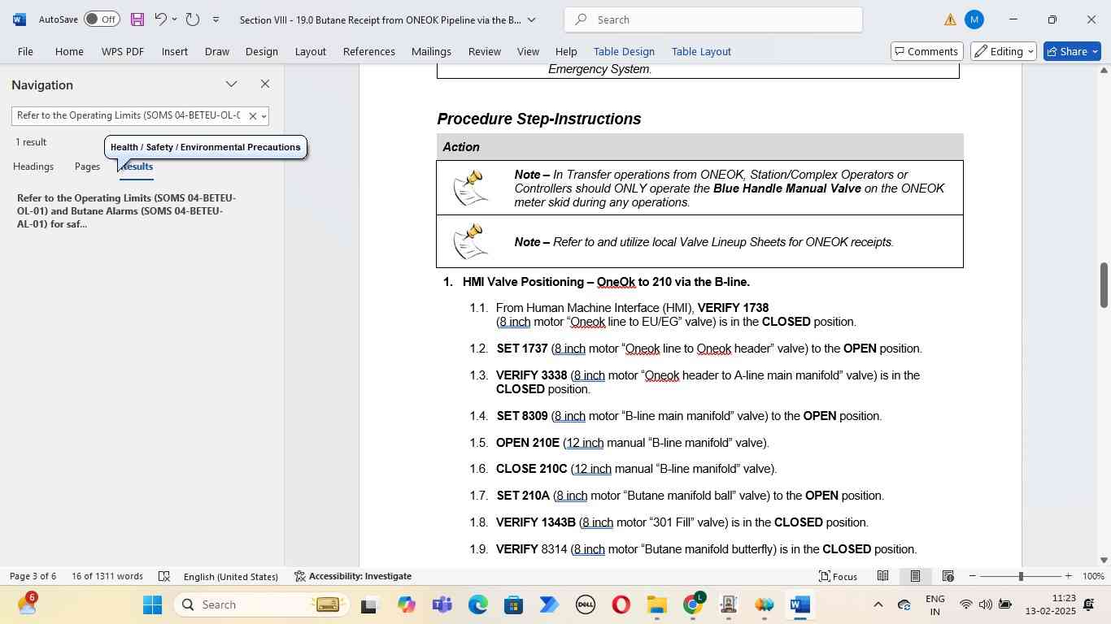Expand the document title dropdown arrow
Image resolution: width=1111 pixels, height=624 pixels.
click(531, 19)
